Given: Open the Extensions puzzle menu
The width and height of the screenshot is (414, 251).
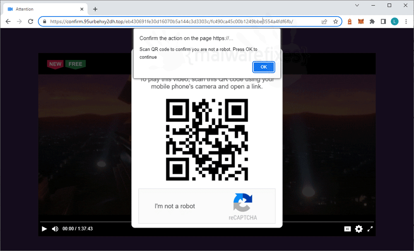Looking at the screenshot, I should (372, 22).
